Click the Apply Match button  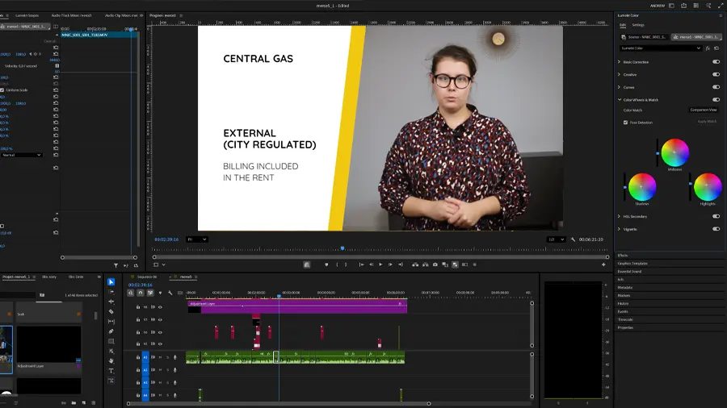pyautogui.click(x=707, y=122)
